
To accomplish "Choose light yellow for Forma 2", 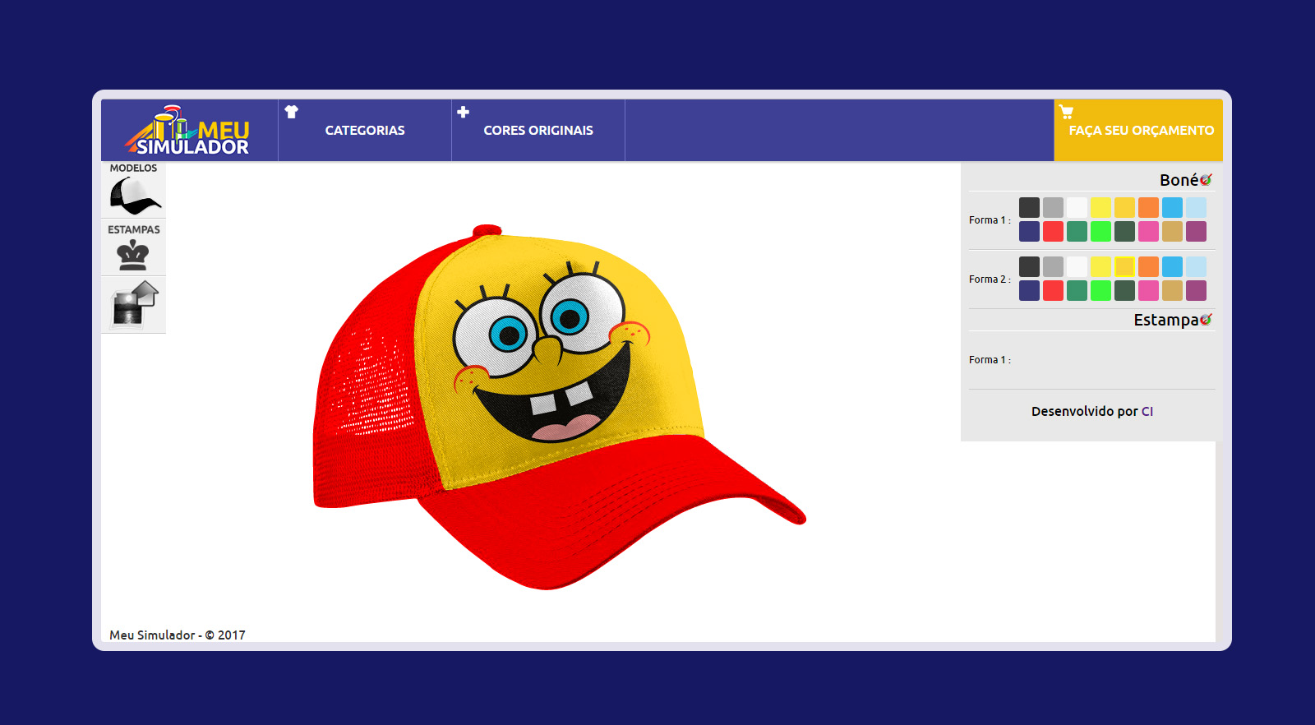I will pos(1100,266).
